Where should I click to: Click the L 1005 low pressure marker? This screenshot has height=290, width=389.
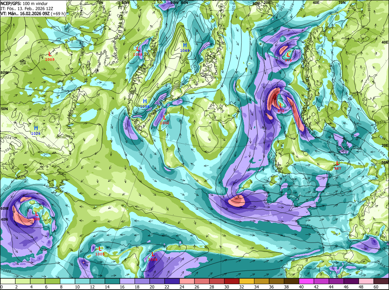point(100,251)
